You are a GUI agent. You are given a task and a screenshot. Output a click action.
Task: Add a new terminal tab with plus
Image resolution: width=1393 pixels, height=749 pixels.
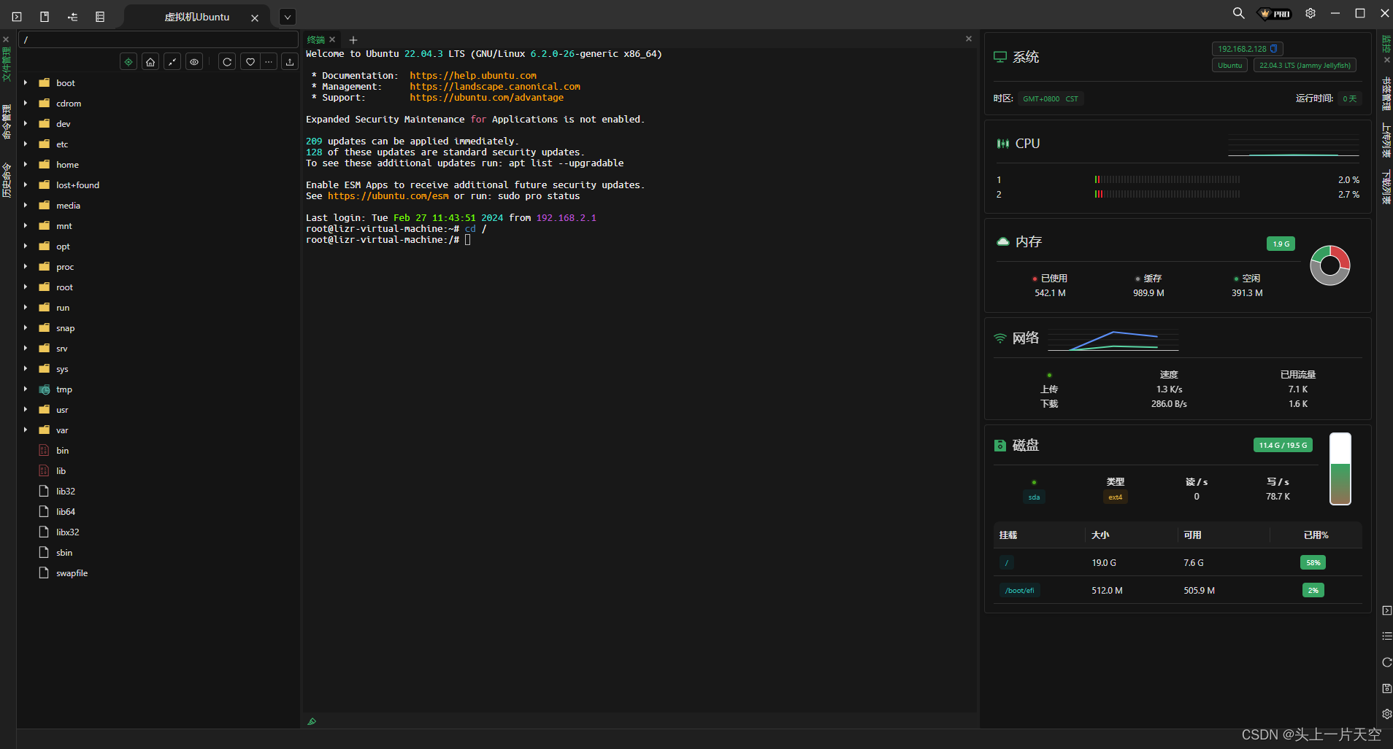(353, 40)
